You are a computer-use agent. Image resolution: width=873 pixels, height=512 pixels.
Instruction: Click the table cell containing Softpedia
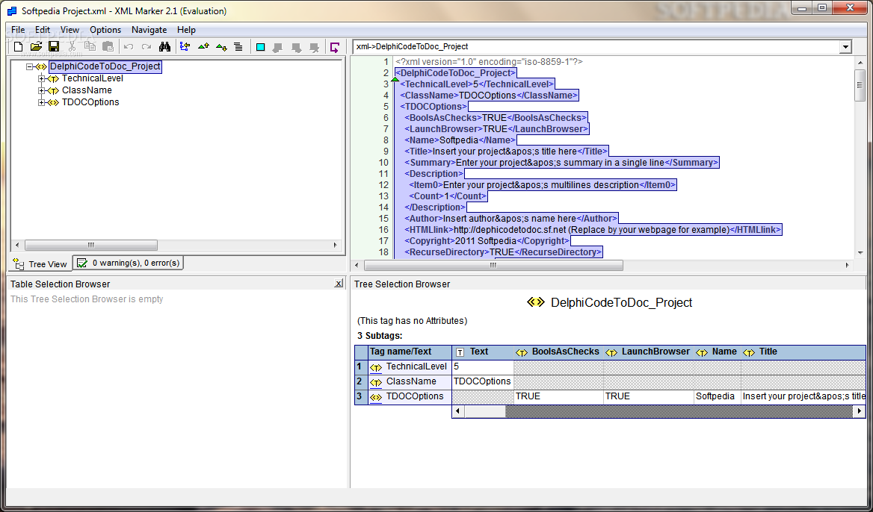717,397
